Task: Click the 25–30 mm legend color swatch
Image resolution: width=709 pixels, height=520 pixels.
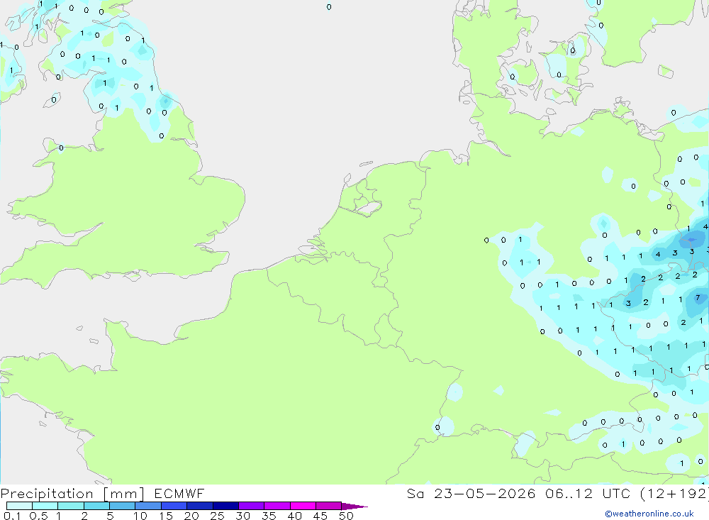Action: click(225, 506)
